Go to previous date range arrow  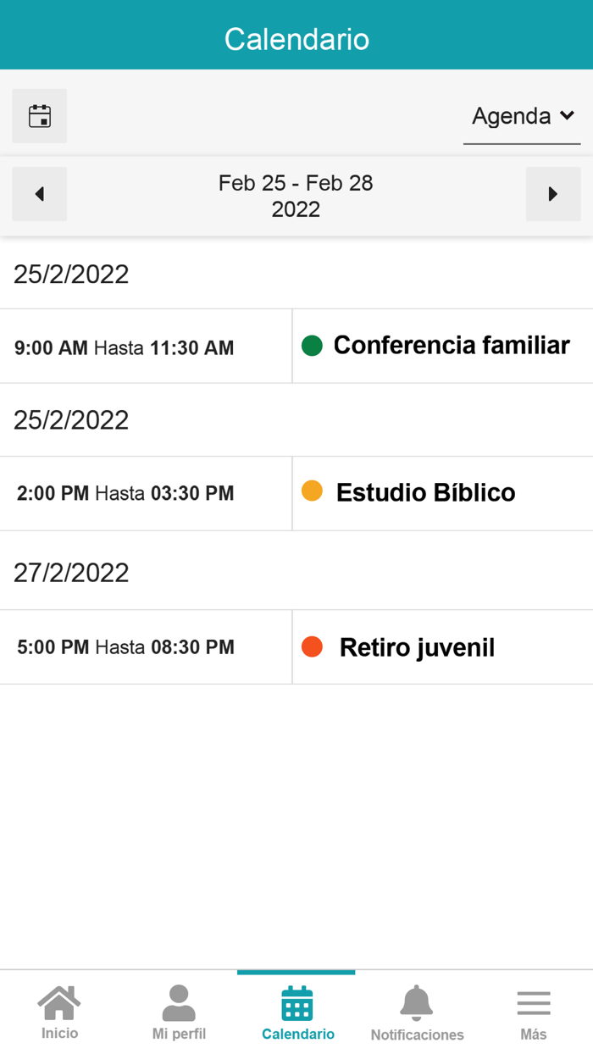point(40,194)
